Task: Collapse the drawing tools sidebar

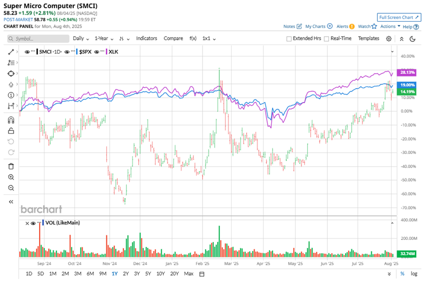Action: click(x=11, y=202)
